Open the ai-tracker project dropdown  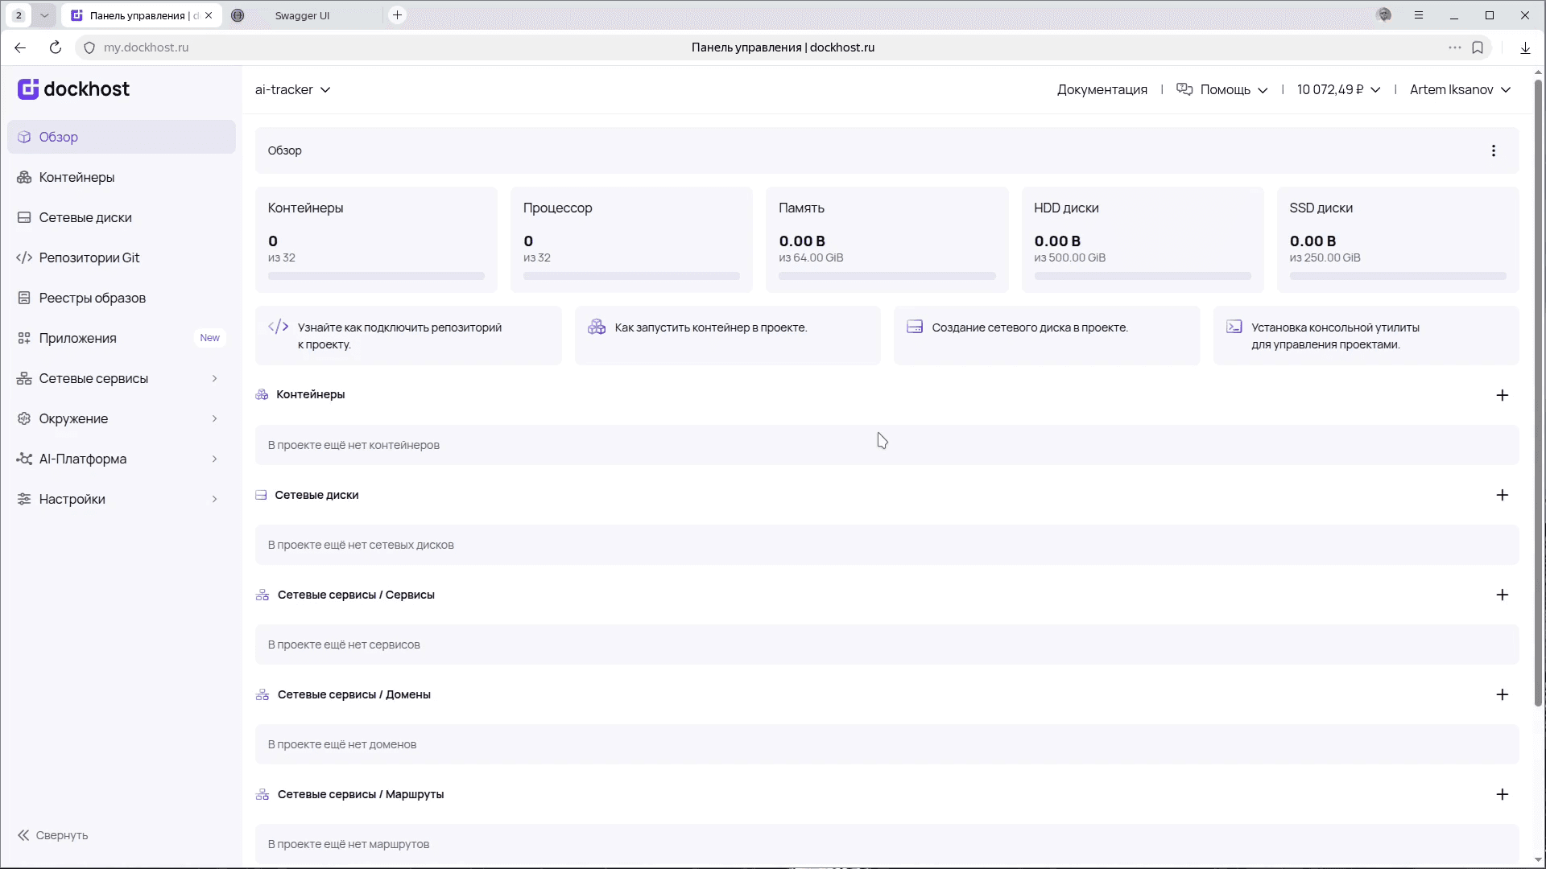coord(293,89)
